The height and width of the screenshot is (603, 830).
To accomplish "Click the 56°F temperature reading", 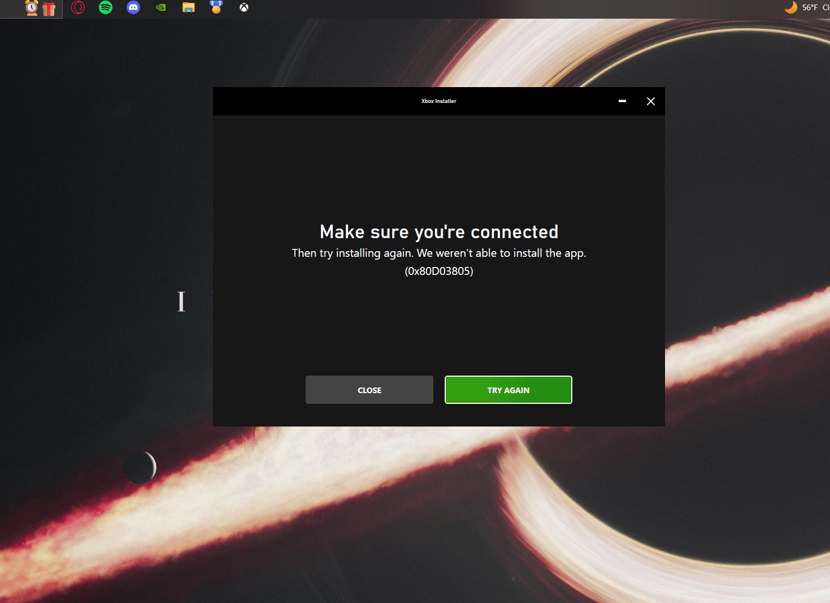I will (x=810, y=7).
